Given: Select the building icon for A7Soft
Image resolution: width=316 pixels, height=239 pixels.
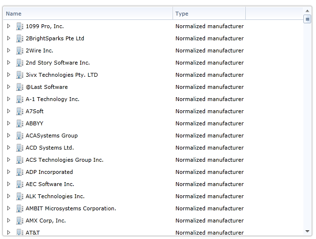Looking at the screenshot, I should click(19, 111).
